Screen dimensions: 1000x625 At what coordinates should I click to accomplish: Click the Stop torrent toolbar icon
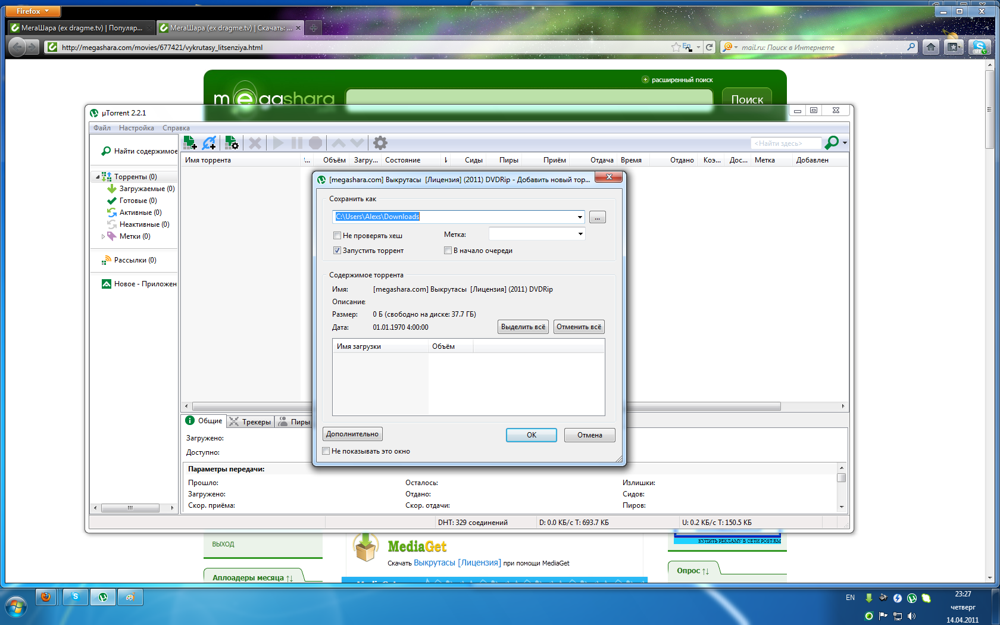(315, 143)
